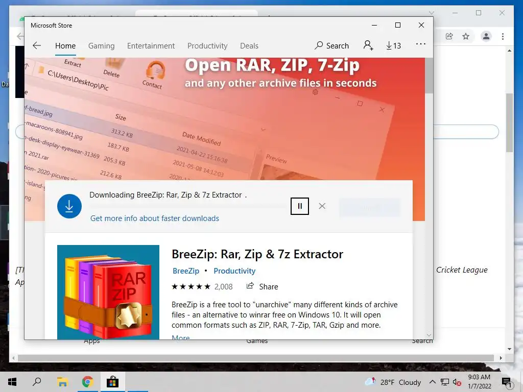This screenshot has height=392, width=523.
Task: Open the account sign-in icon
Action: 368,45
